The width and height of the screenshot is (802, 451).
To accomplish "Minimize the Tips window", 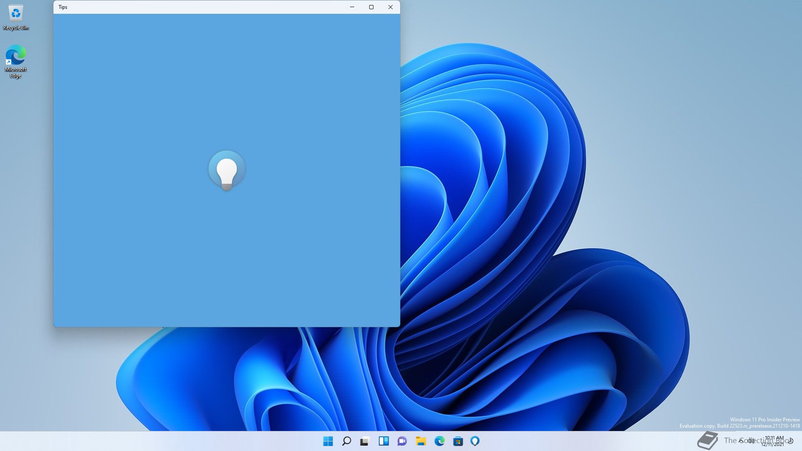I will tap(352, 7).
